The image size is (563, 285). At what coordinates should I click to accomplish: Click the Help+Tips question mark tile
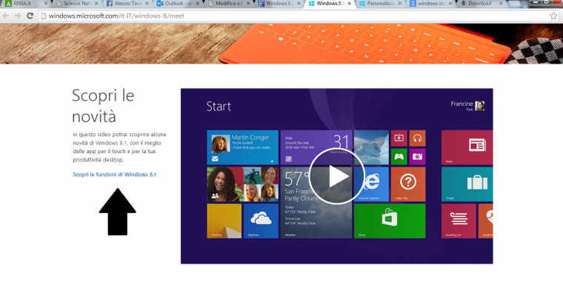(408, 184)
